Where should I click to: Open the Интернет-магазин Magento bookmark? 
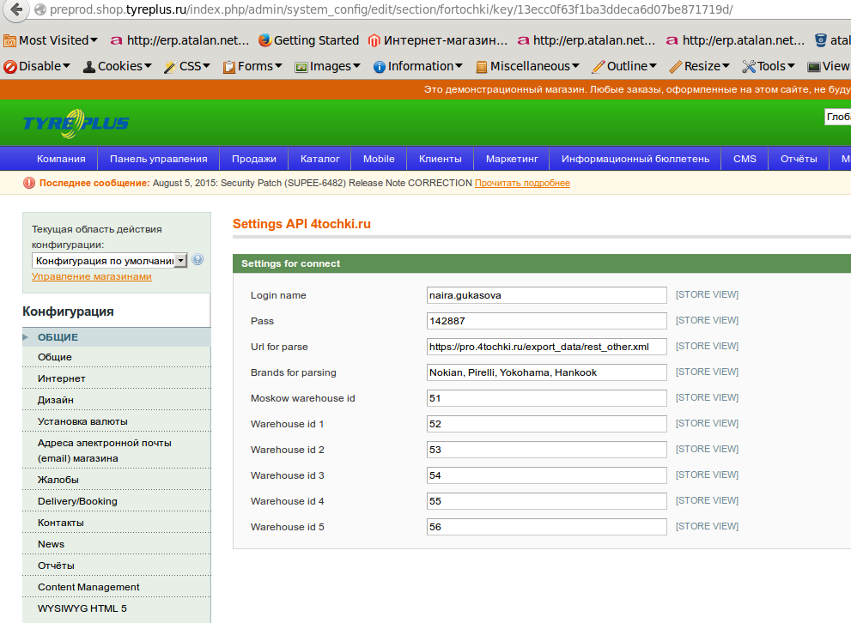pyautogui.click(x=437, y=40)
